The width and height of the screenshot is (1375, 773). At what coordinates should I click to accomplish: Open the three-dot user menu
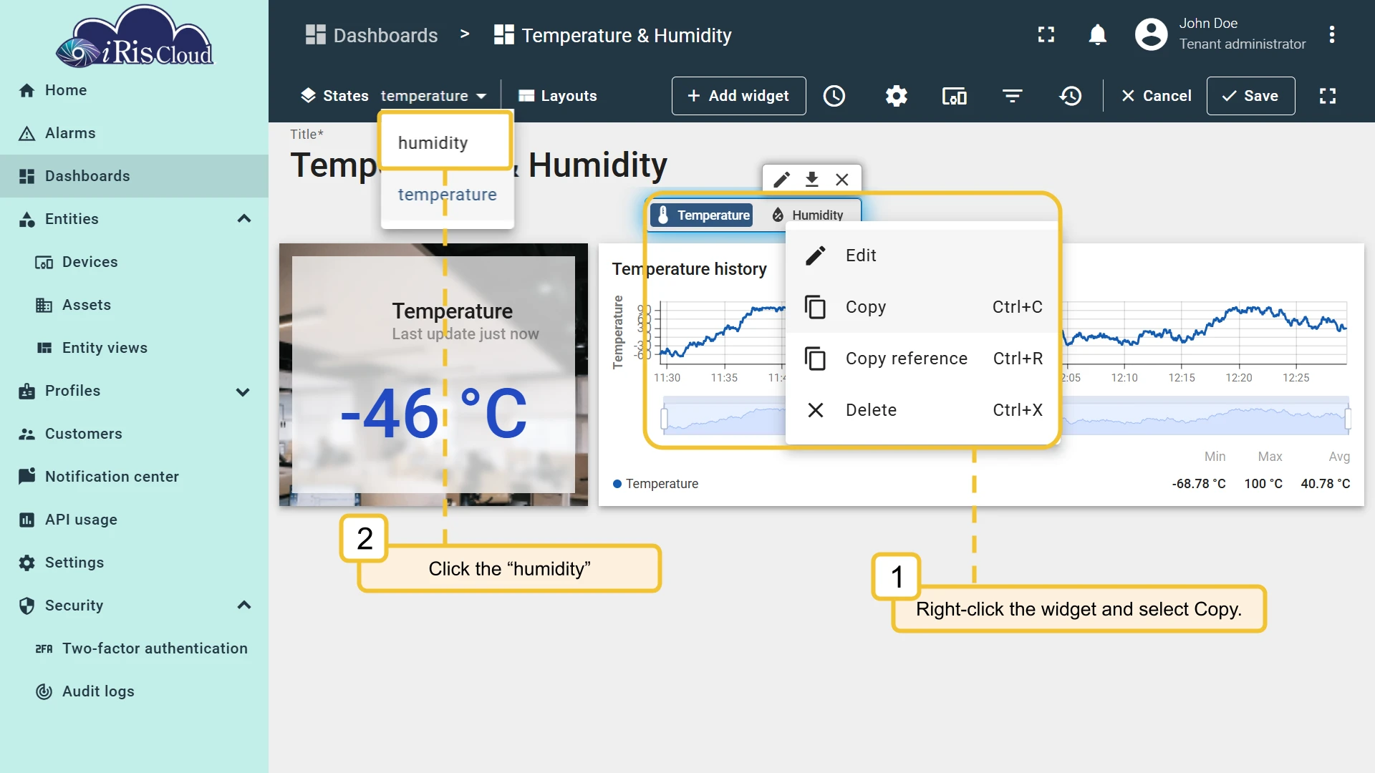pos(1331,34)
